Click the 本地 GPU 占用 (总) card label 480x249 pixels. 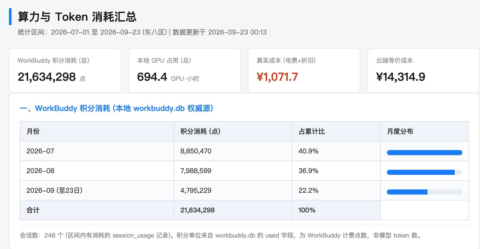coord(164,61)
